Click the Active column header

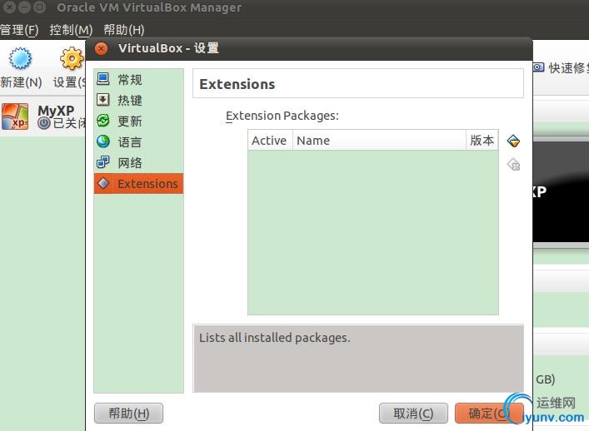click(270, 141)
